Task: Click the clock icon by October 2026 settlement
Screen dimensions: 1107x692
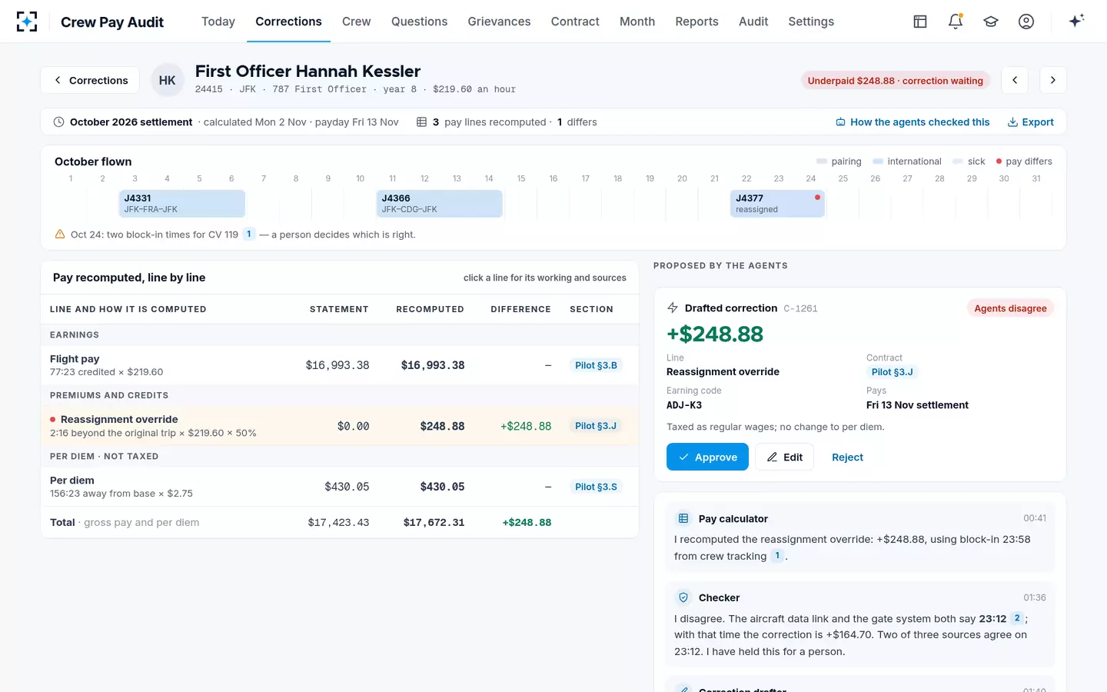Action: [58, 121]
